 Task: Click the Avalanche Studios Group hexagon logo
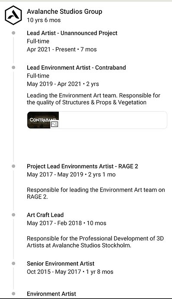pos(13,15)
